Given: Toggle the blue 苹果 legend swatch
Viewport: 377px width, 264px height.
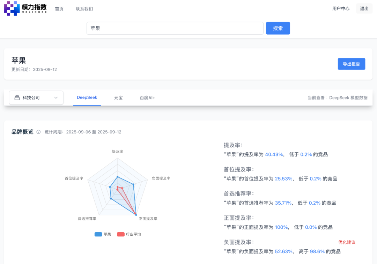Looking at the screenshot, I should (98, 234).
